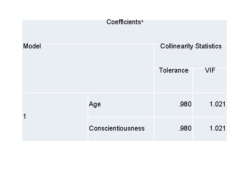Screen dimensions: 239x179
Task: Select the Model header cell
Action: tap(32, 46)
